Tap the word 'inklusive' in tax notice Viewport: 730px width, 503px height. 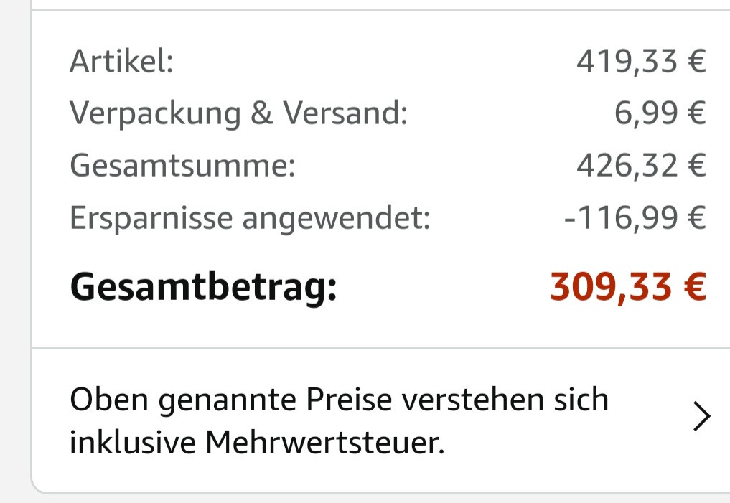tap(132, 443)
